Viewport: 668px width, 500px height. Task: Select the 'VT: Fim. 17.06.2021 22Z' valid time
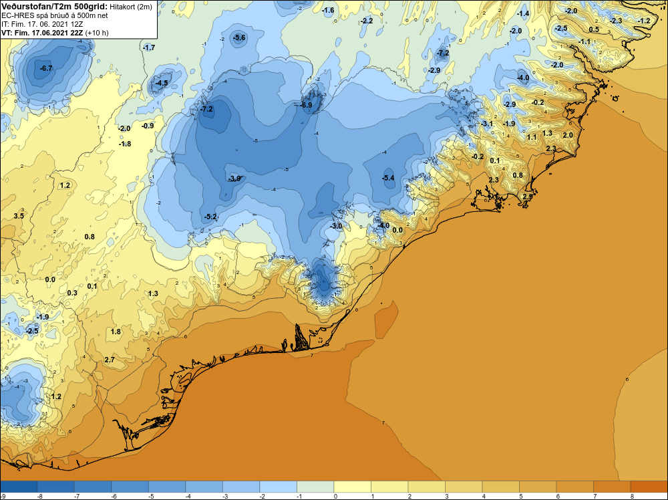point(43,33)
